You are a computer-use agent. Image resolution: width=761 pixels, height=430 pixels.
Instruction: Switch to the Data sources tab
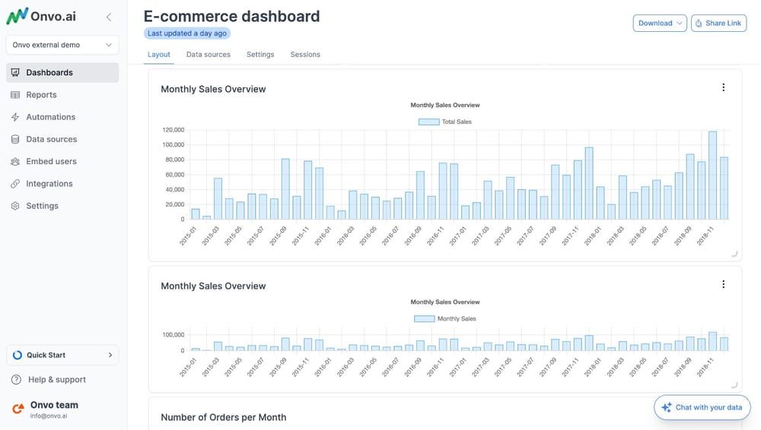(209, 55)
